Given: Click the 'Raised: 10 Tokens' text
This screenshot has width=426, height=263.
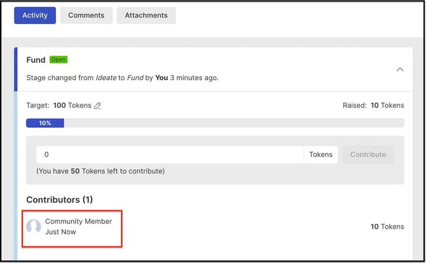Looking at the screenshot, I should (x=373, y=105).
